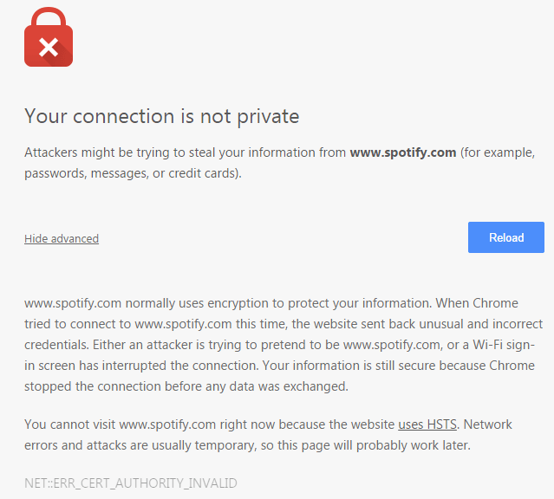
Task: Click the NET::ERR_CERT_AUTHORITY_INVALID error code
Action: point(131,483)
